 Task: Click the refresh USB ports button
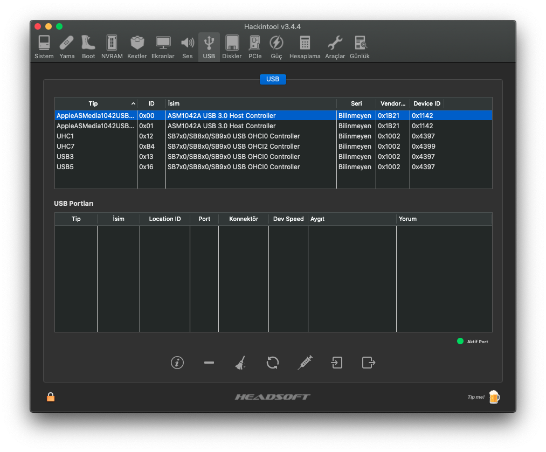(x=273, y=363)
